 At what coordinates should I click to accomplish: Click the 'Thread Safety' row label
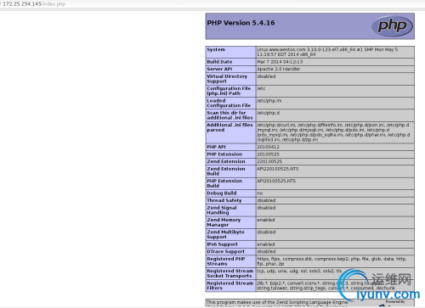click(x=224, y=200)
